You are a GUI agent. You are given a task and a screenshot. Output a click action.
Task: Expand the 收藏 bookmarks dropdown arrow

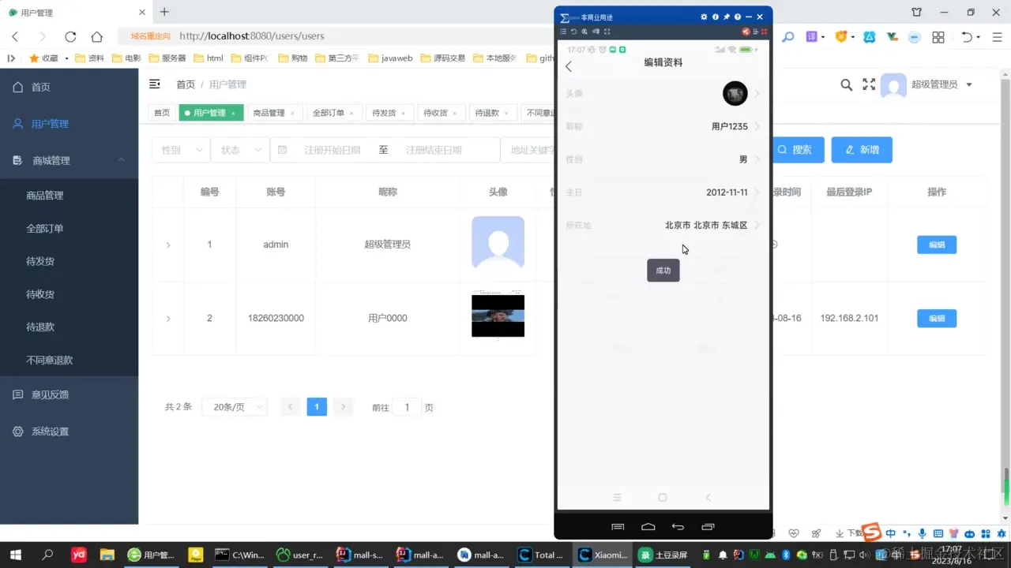coord(66,58)
